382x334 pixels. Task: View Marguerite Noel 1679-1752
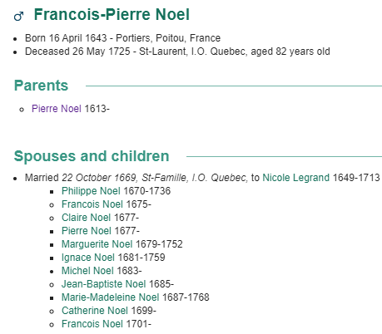pyautogui.click(x=97, y=244)
